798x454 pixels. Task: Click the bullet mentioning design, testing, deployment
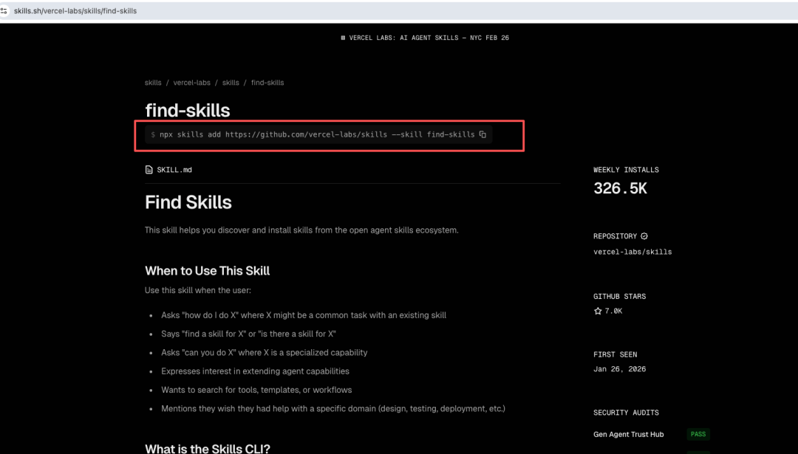pyautogui.click(x=333, y=409)
